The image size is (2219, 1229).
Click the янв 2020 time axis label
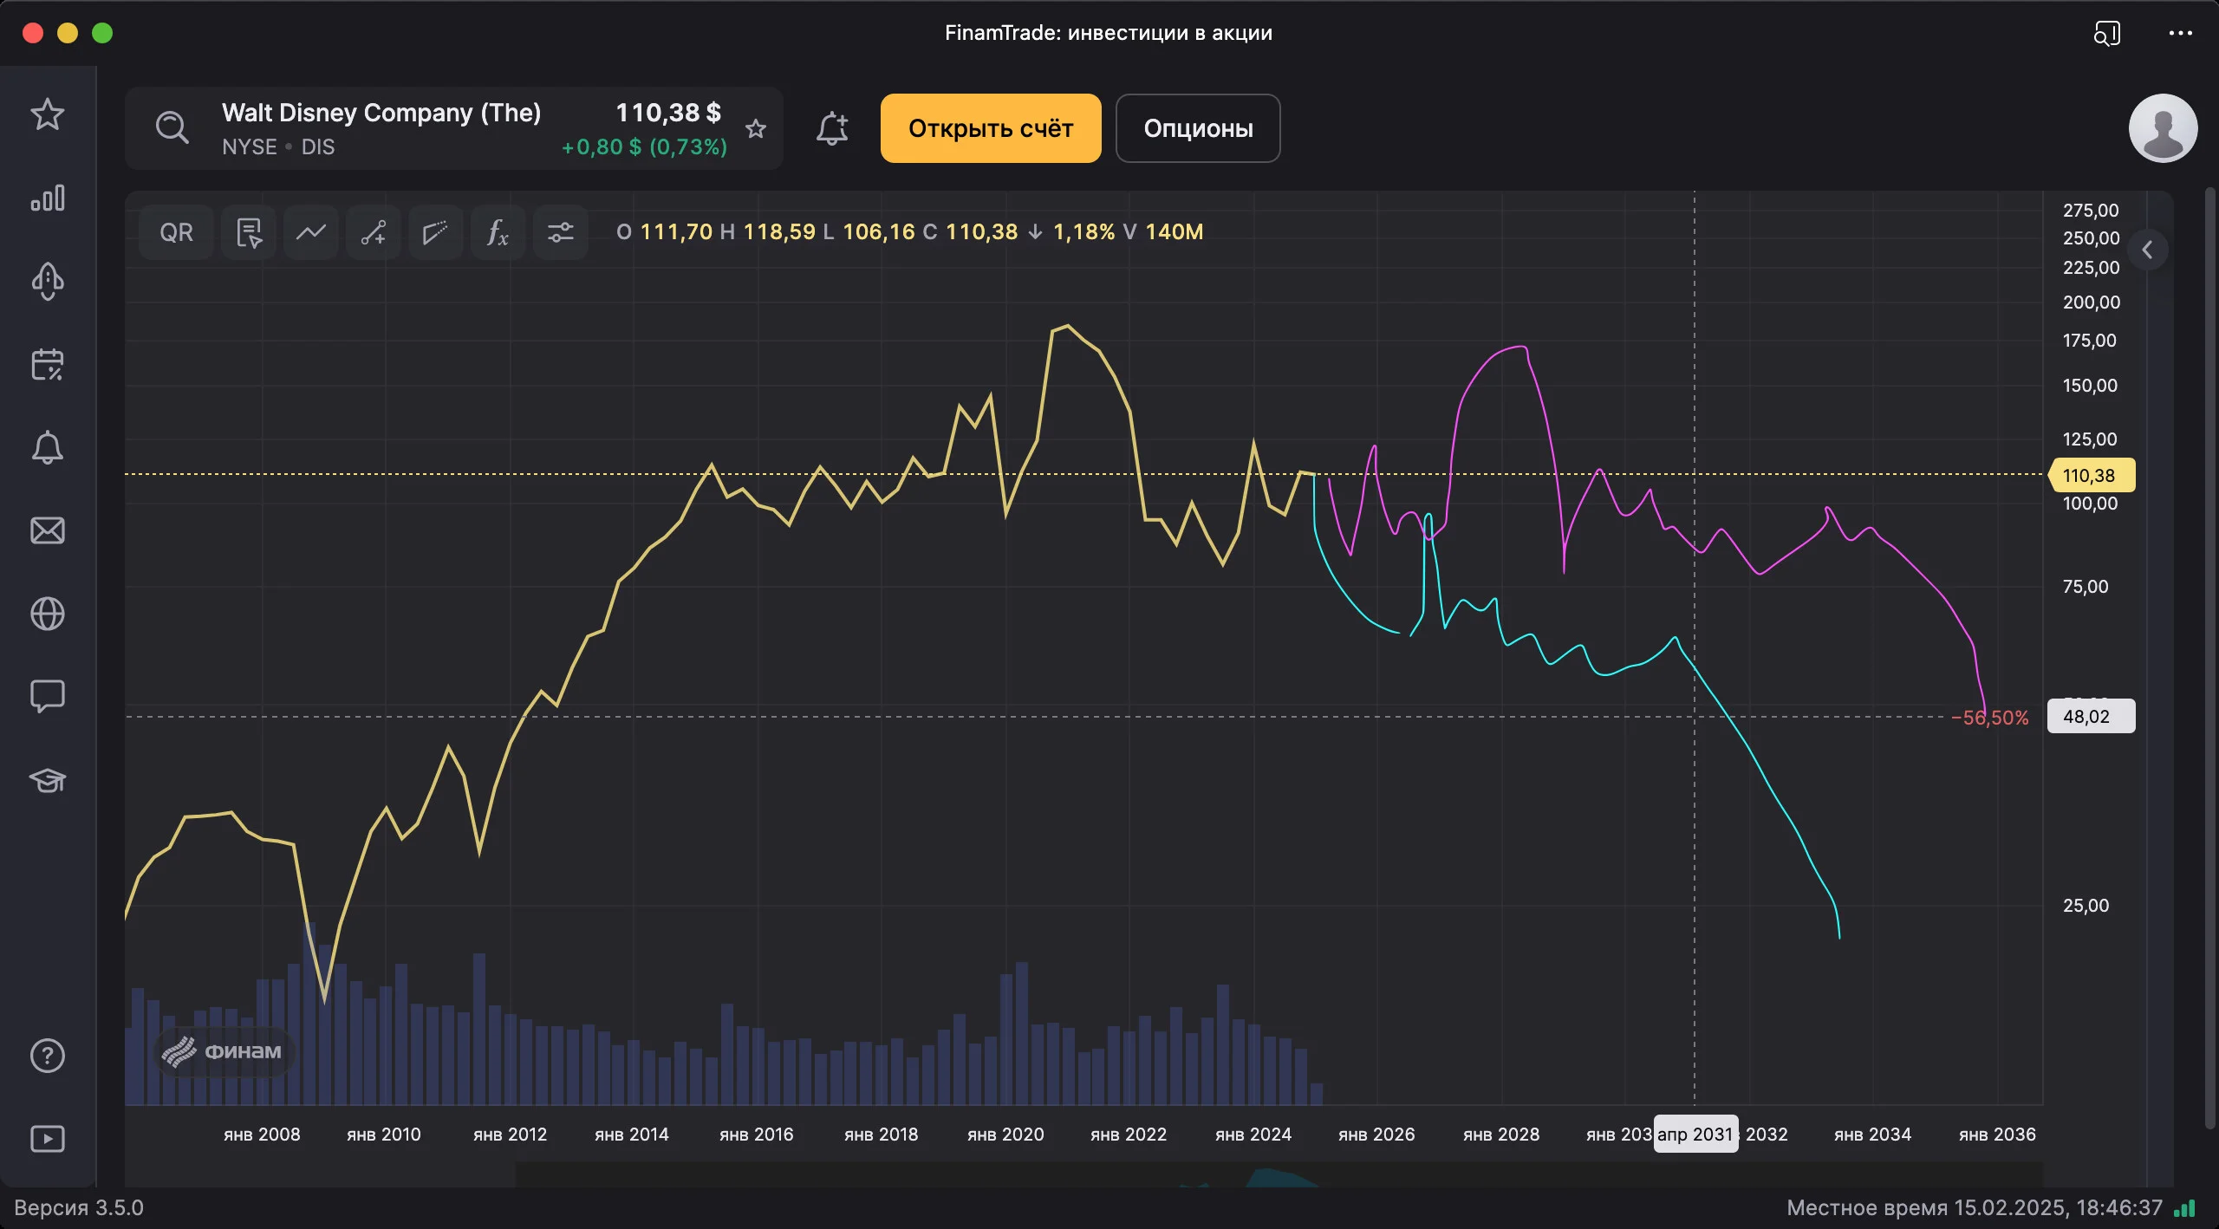1005,1134
